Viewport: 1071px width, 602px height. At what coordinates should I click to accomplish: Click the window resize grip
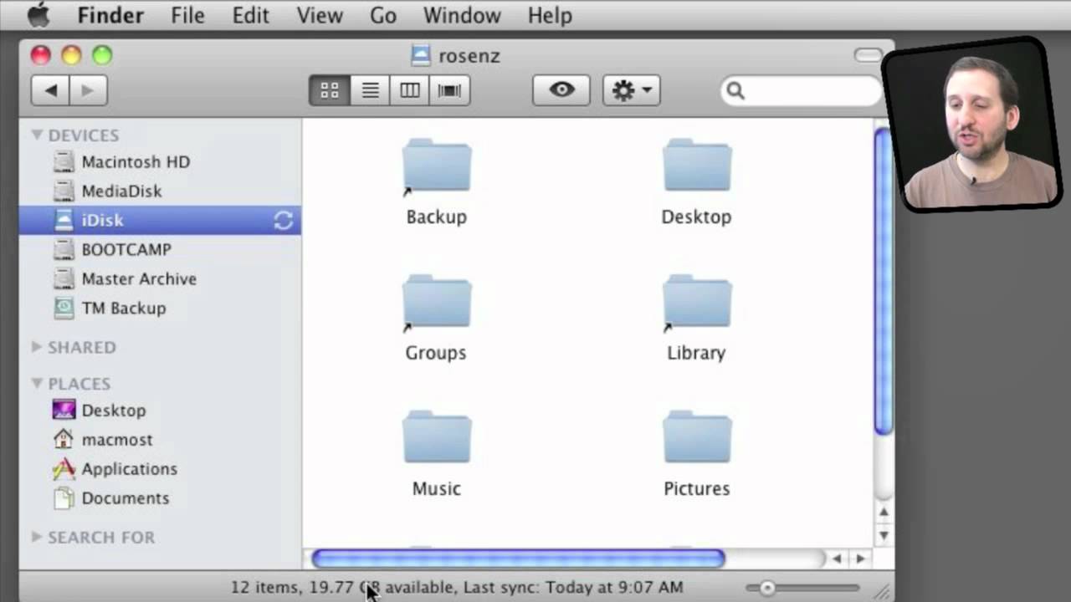tap(883, 591)
